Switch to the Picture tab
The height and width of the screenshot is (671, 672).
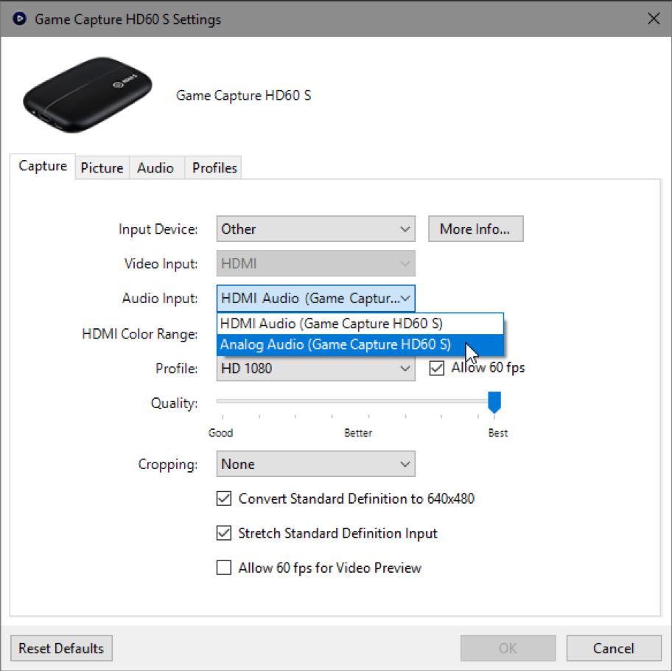[102, 168]
